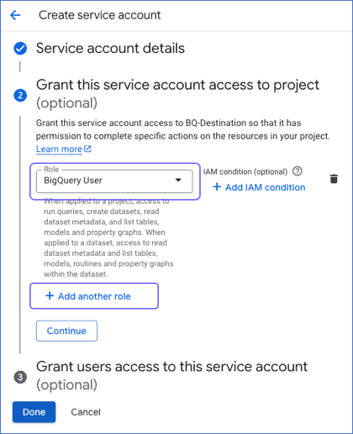Viewport: 353px width, 434px height.
Task: Click Add IAM condition
Action: [259, 187]
